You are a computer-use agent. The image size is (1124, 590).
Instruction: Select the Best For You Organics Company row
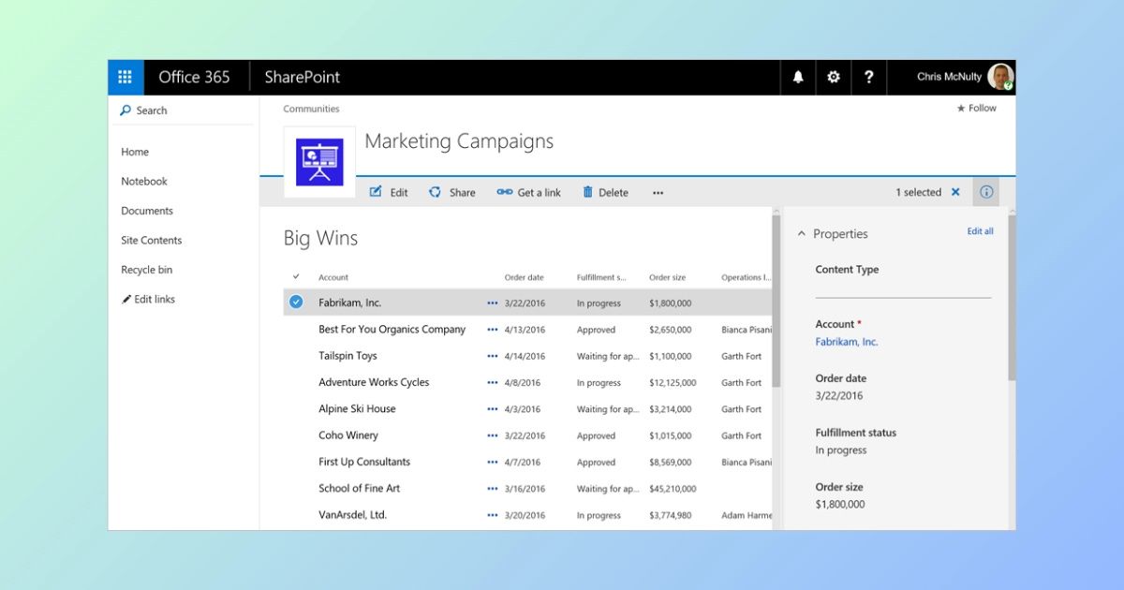click(527, 330)
